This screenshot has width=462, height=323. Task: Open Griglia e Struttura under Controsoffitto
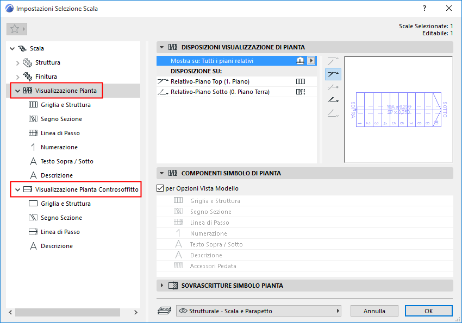66,204
